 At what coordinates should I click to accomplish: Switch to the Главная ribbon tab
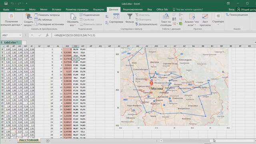point(20,10)
